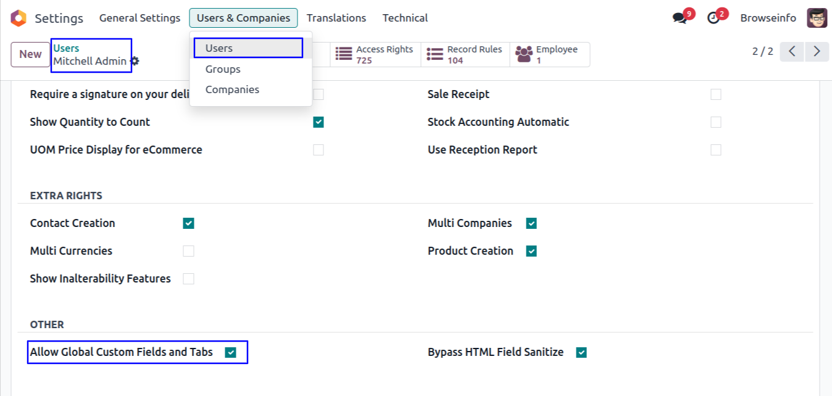Click the New button

(30, 54)
